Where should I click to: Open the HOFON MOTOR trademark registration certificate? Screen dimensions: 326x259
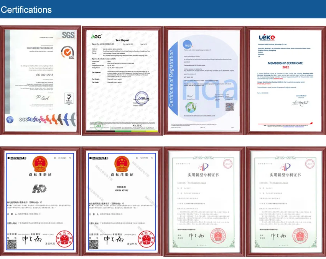[x=122, y=201]
